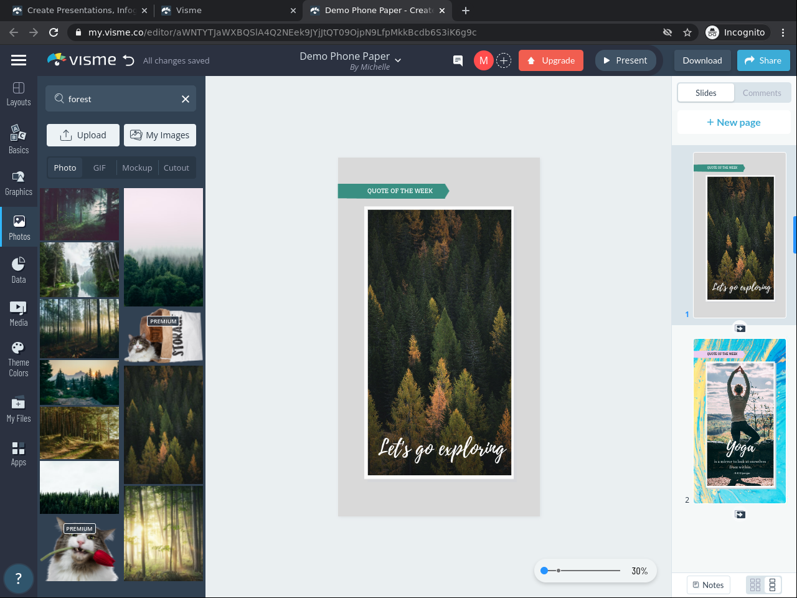This screenshot has width=797, height=598.
Task: Open a new browser tab
Action: point(466,11)
